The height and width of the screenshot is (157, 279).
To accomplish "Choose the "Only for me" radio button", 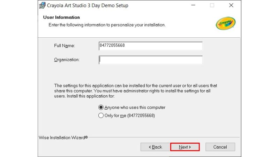I will pos(101,115).
